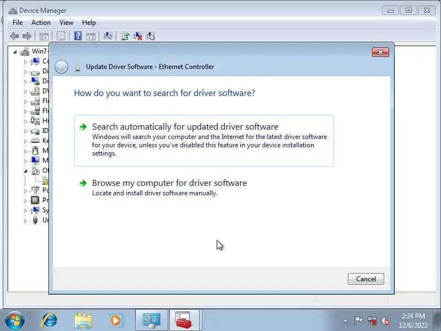The image size is (441, 331).
Task: Expand the DVD/CD-ROM drives arrow
Action: (25, 92)
